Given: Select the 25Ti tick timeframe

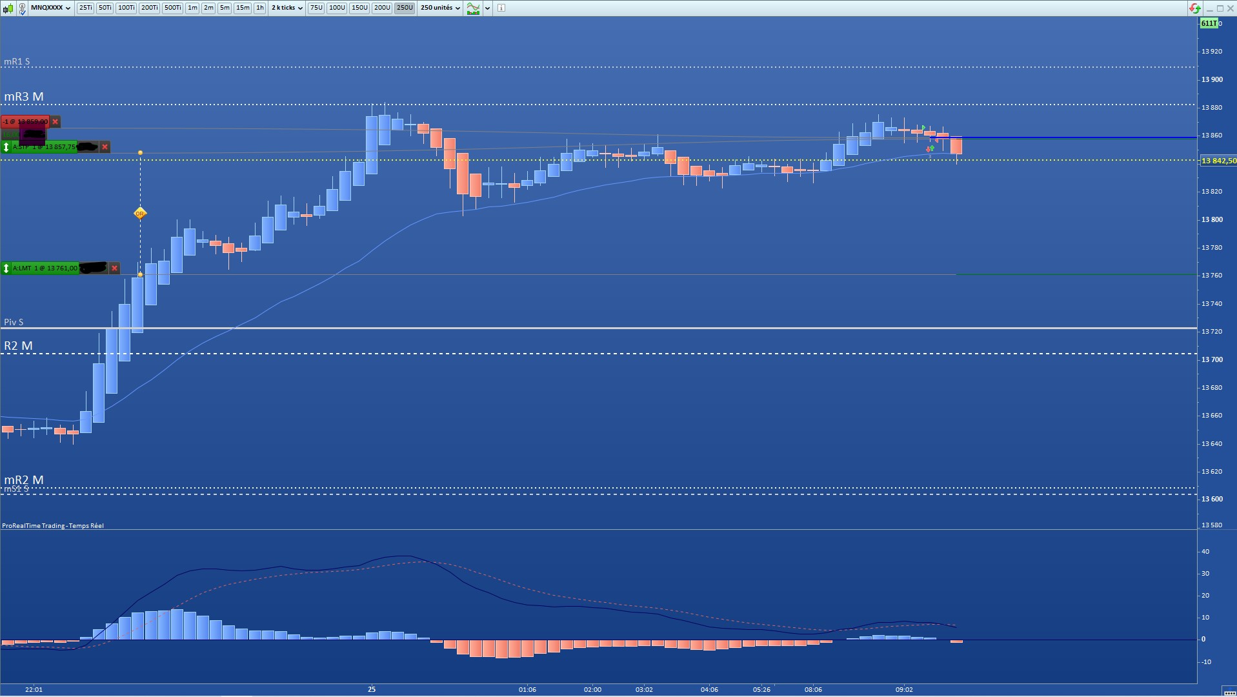Looking at the screenshot, I should (x=85, y=8).
